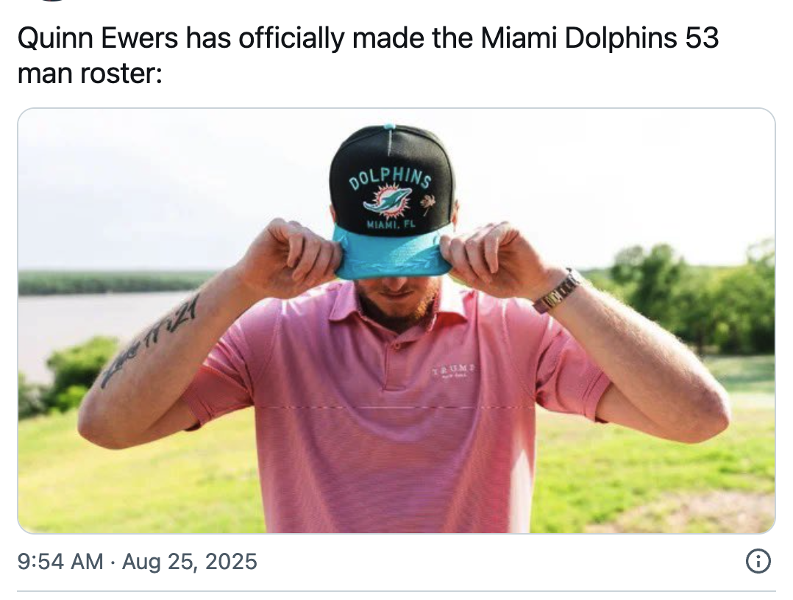Viewport: 793px width, 600px height.
Task: Click the polo shirt collar button
Action: coord(396,346)
